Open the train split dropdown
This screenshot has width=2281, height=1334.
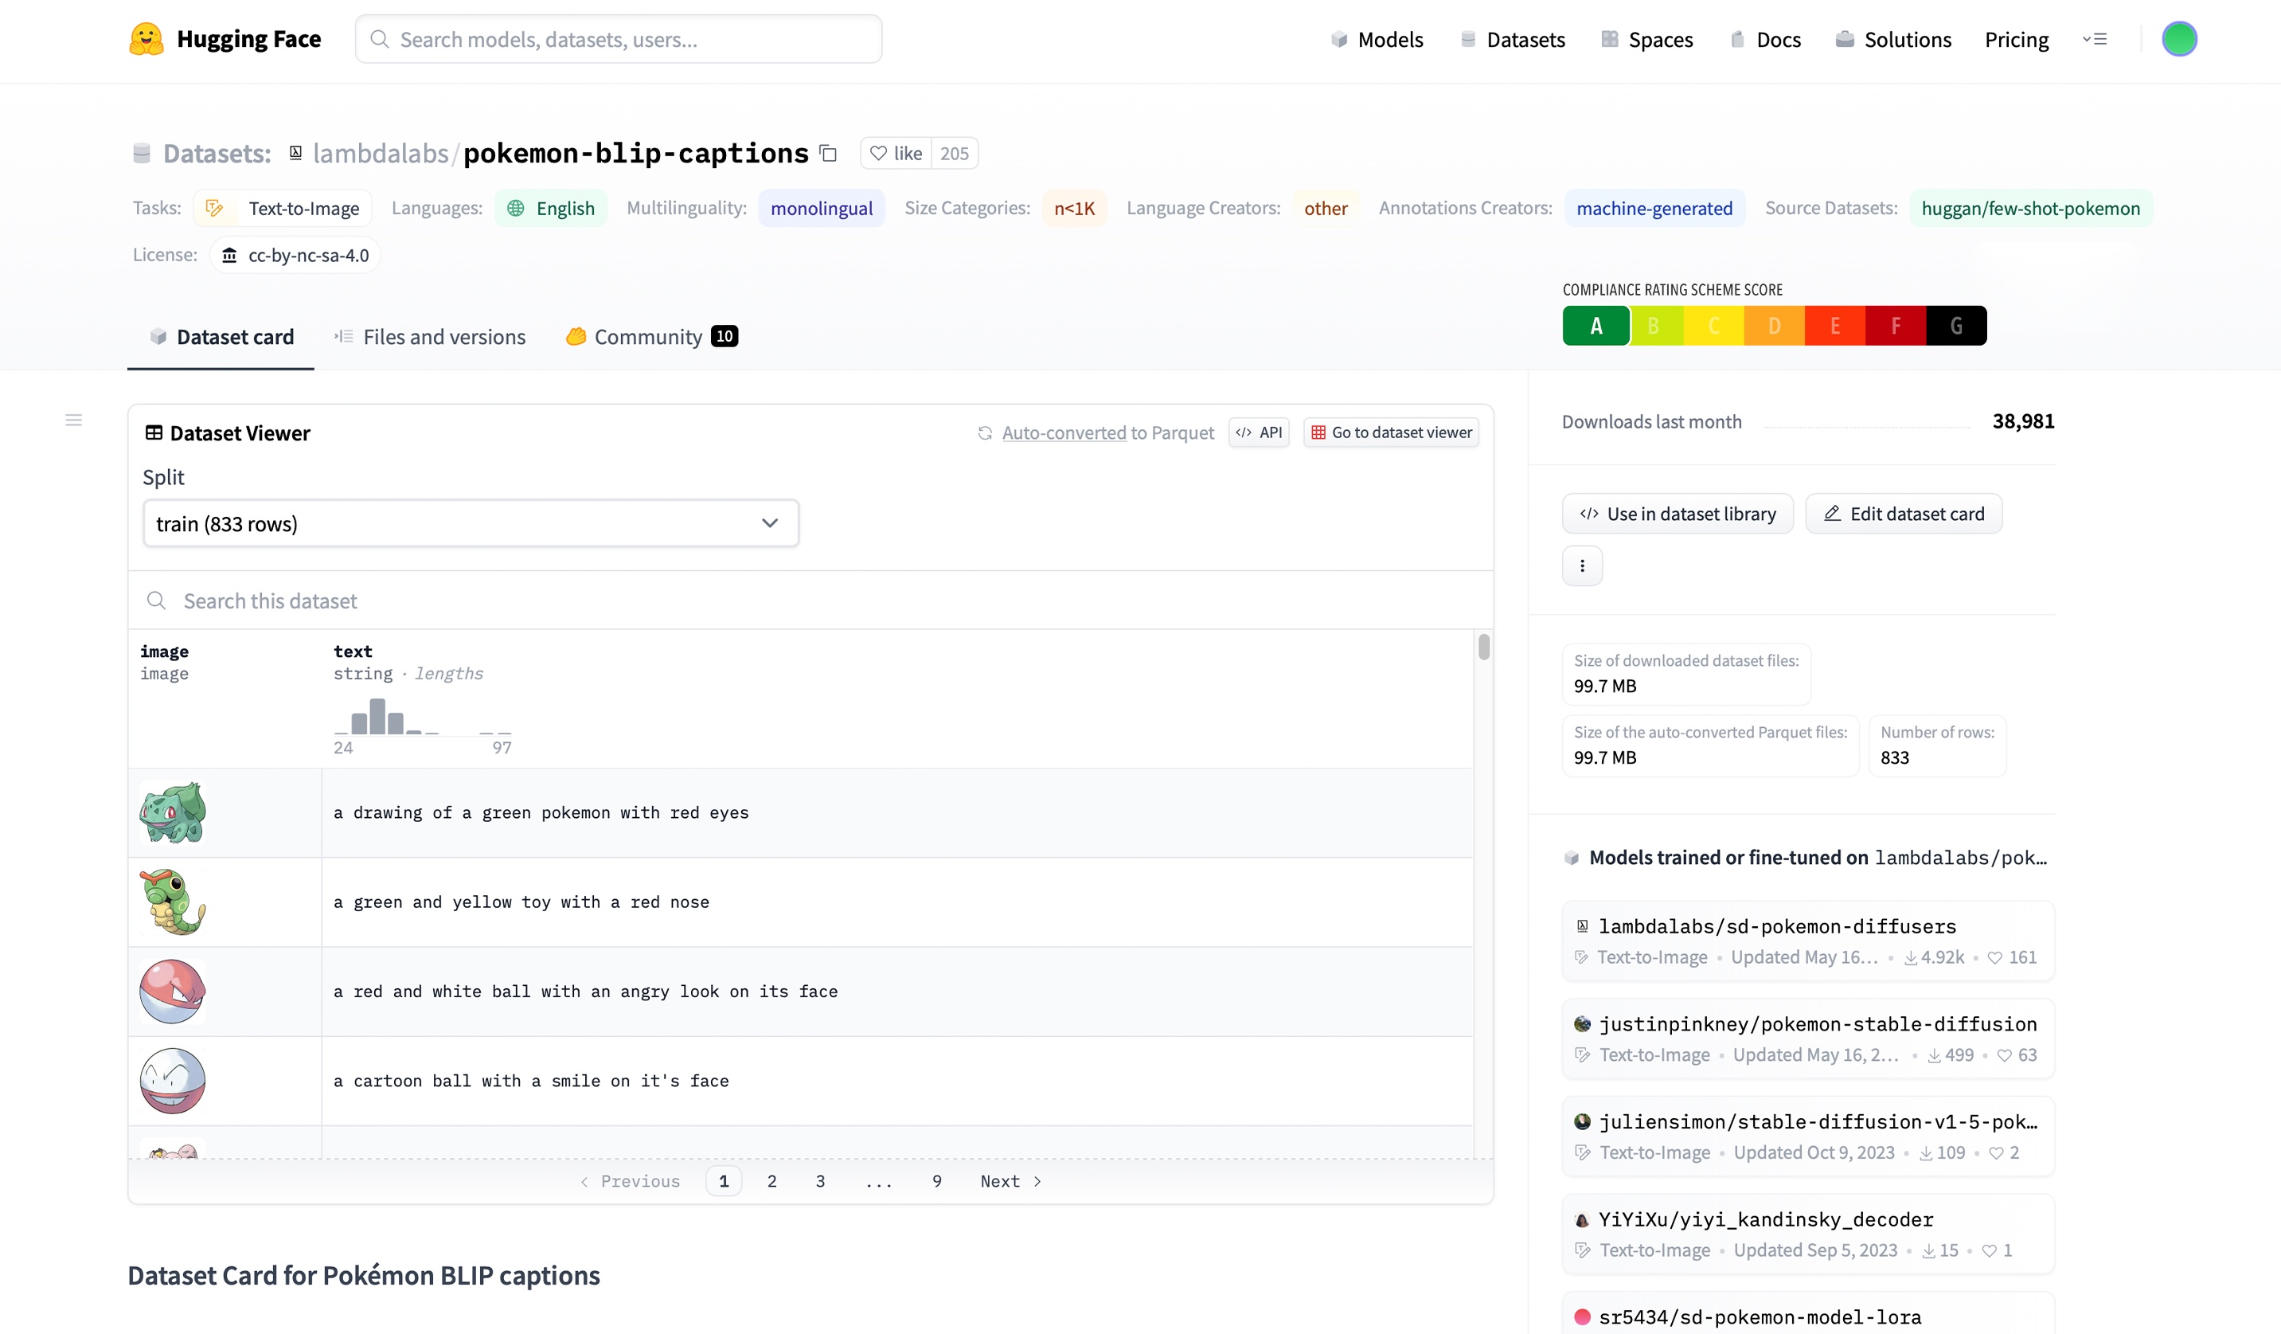(470, 523)
